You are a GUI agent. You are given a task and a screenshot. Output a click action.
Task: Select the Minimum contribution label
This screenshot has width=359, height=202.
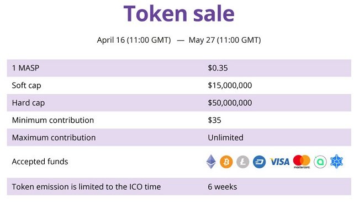point(53,120)
